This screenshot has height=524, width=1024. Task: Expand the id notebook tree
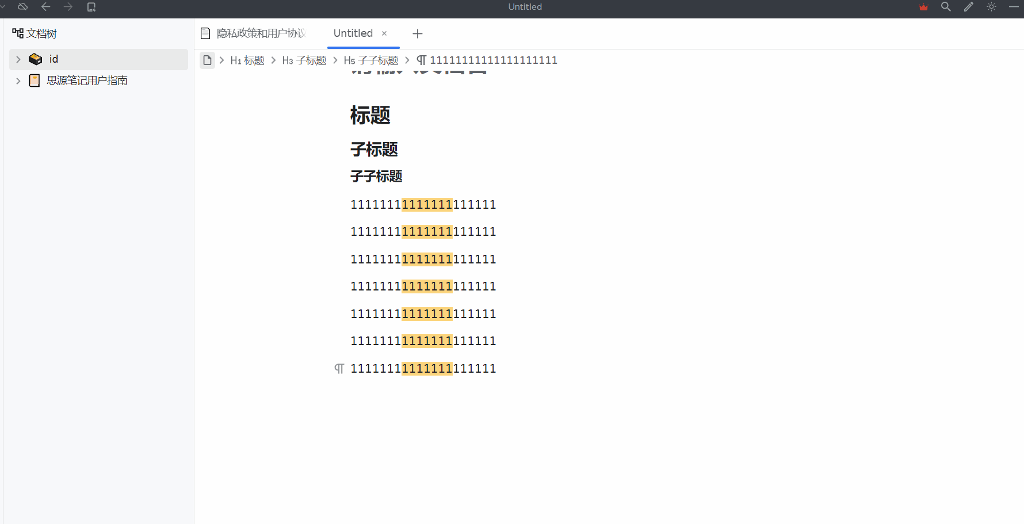[x=18, y=59]
